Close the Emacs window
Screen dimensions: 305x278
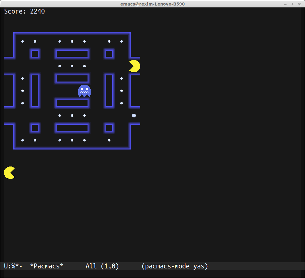299,4
